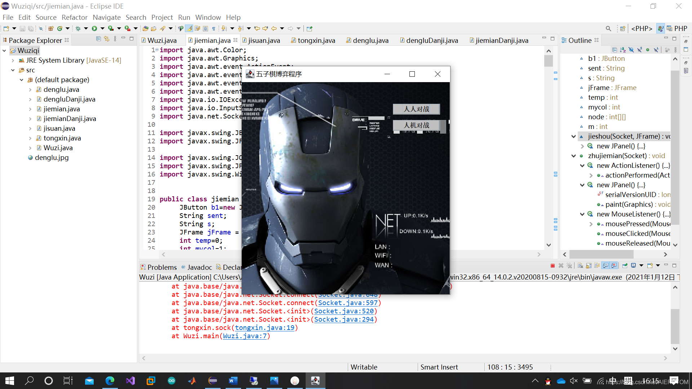Click the Back navigation arrow in toolbar
Screen dimensions: 692x389
coord(274,28)
